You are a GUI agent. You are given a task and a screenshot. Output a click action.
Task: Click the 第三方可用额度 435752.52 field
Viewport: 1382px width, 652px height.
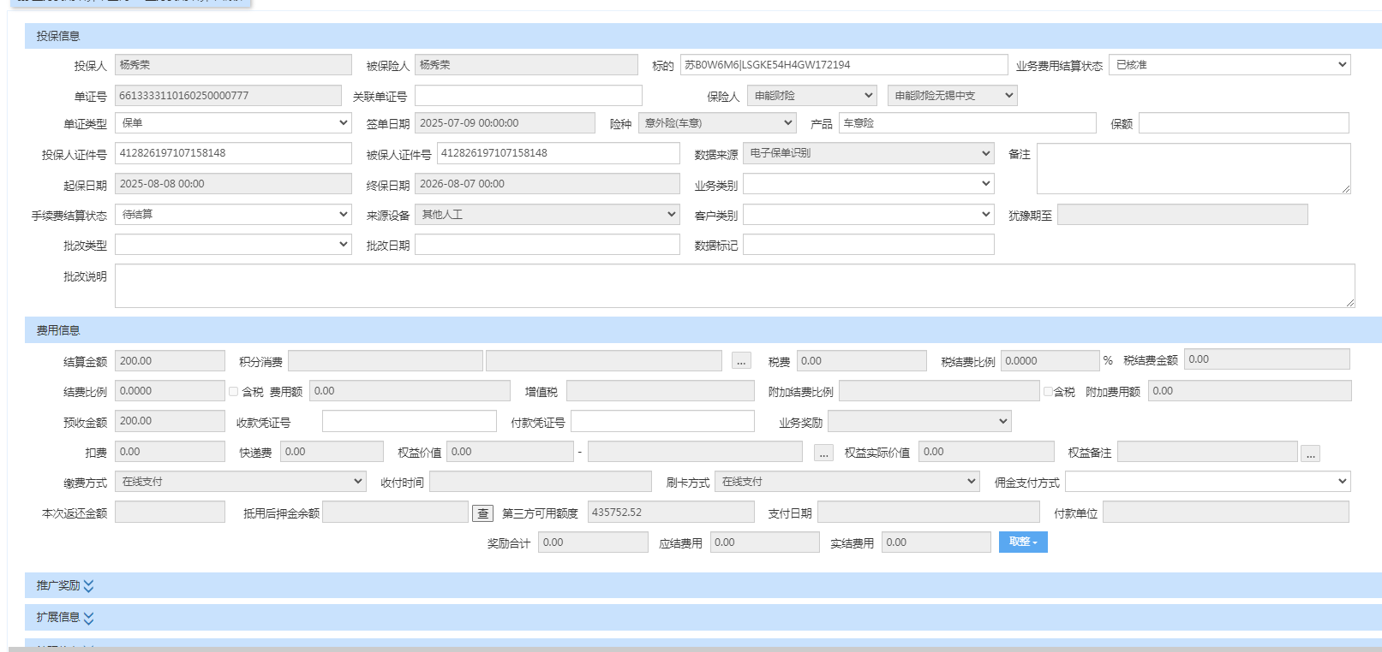pyautogui.click(x=671, y=513)
